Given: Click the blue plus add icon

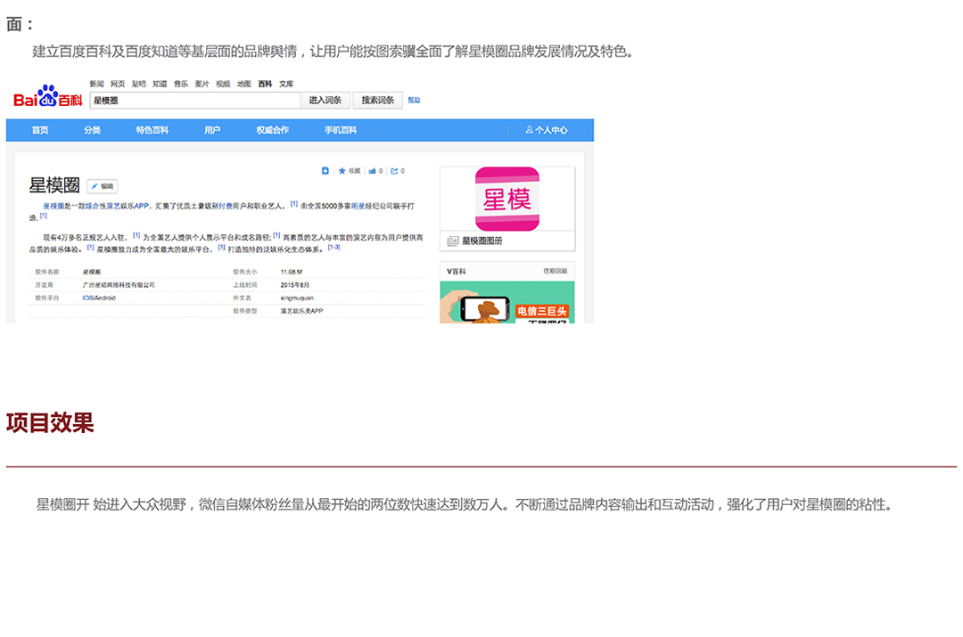Looking at the screenshot, I should tap(325, 171).
